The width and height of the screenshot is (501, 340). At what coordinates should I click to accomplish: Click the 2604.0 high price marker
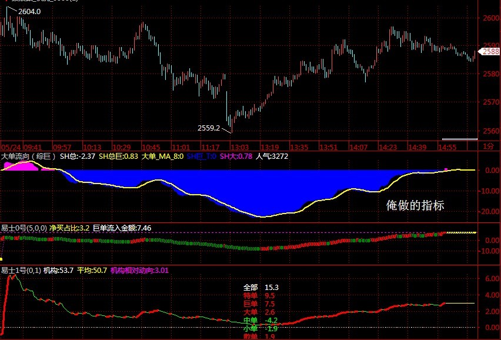29,11
